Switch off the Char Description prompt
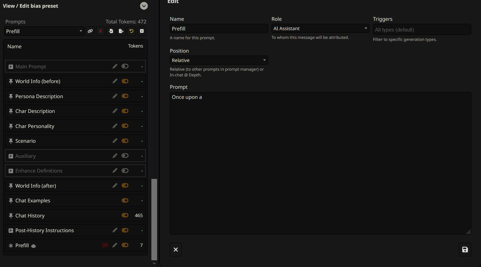The height and width of the screenshot is (267, 481). point(125,111)
